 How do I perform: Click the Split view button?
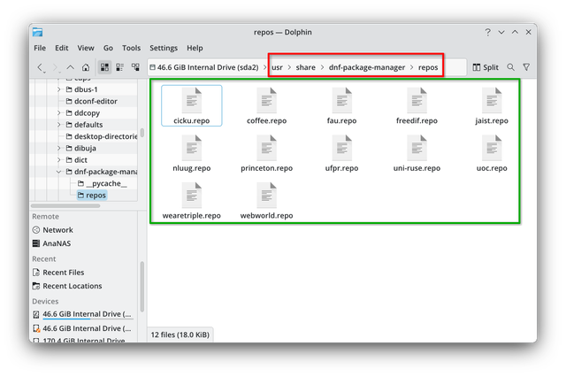[486, 67]
